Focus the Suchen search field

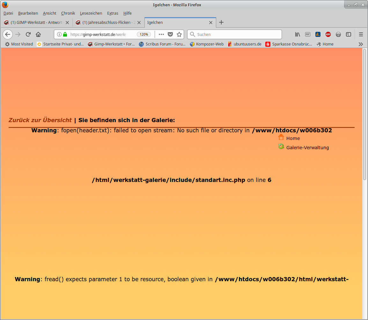click(234, 34)
